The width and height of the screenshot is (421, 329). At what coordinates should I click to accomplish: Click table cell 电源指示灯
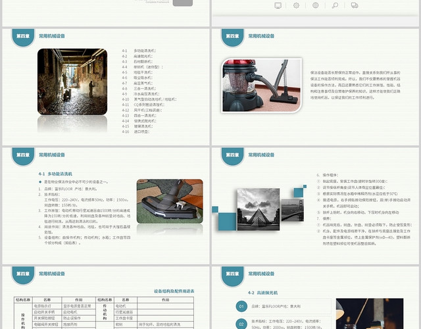pyautogui.click(x=47, y=306)
